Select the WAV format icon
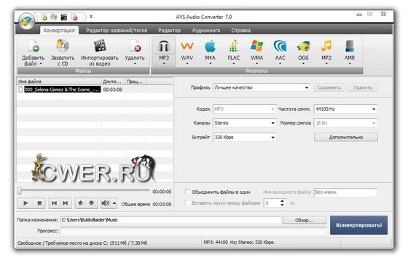This screenshot has height=263, width=408. (x=187, y=47)
